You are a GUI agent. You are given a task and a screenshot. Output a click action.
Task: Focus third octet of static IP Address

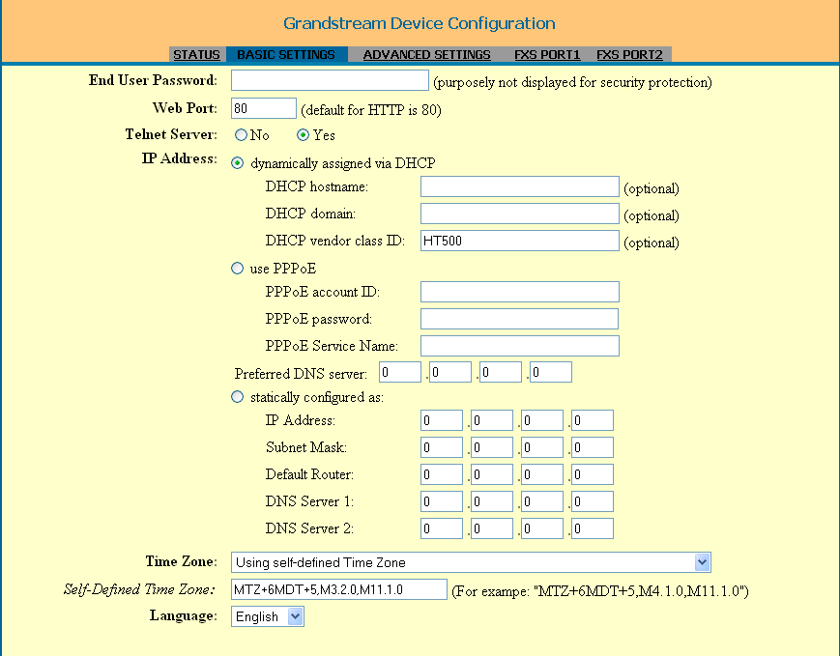tap(542, 420)
